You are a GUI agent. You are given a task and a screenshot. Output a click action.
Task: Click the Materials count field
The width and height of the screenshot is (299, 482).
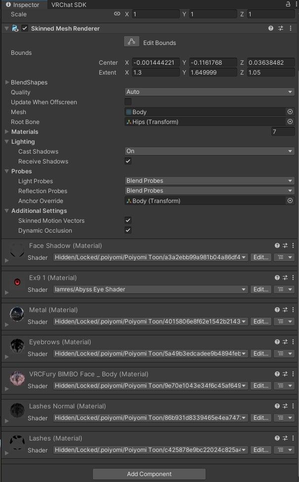tap(283, 131)
